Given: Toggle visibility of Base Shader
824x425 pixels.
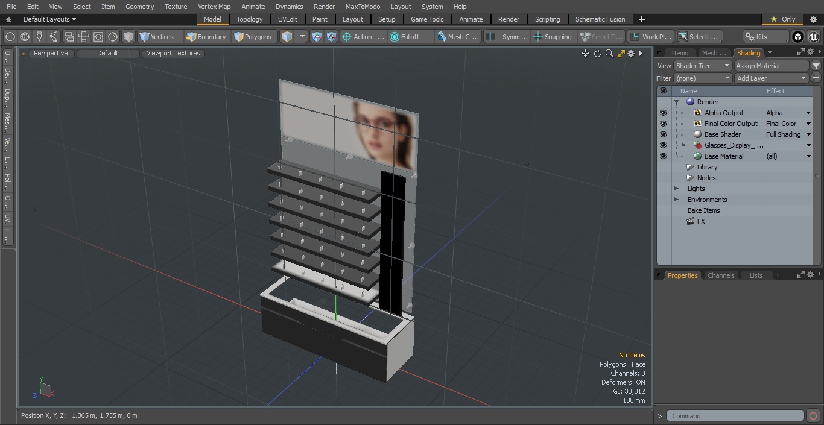Looking at the screenshot, I should [x=664, y=134].
